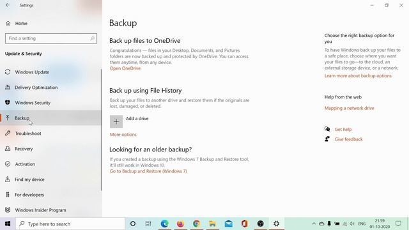Click the Troubleshoot wrench icon
409x230 pixels.
point(8,134)
